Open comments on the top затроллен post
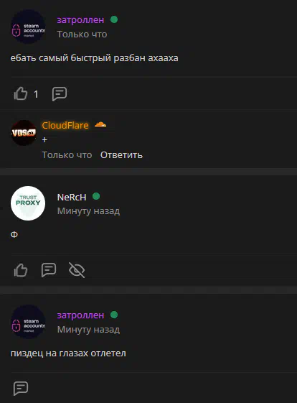Screen dimensions: 297x403 60,94
